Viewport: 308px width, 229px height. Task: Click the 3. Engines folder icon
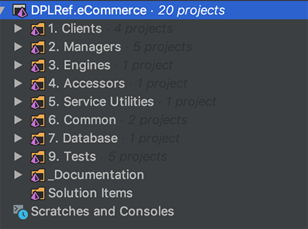tap(38, 65)
